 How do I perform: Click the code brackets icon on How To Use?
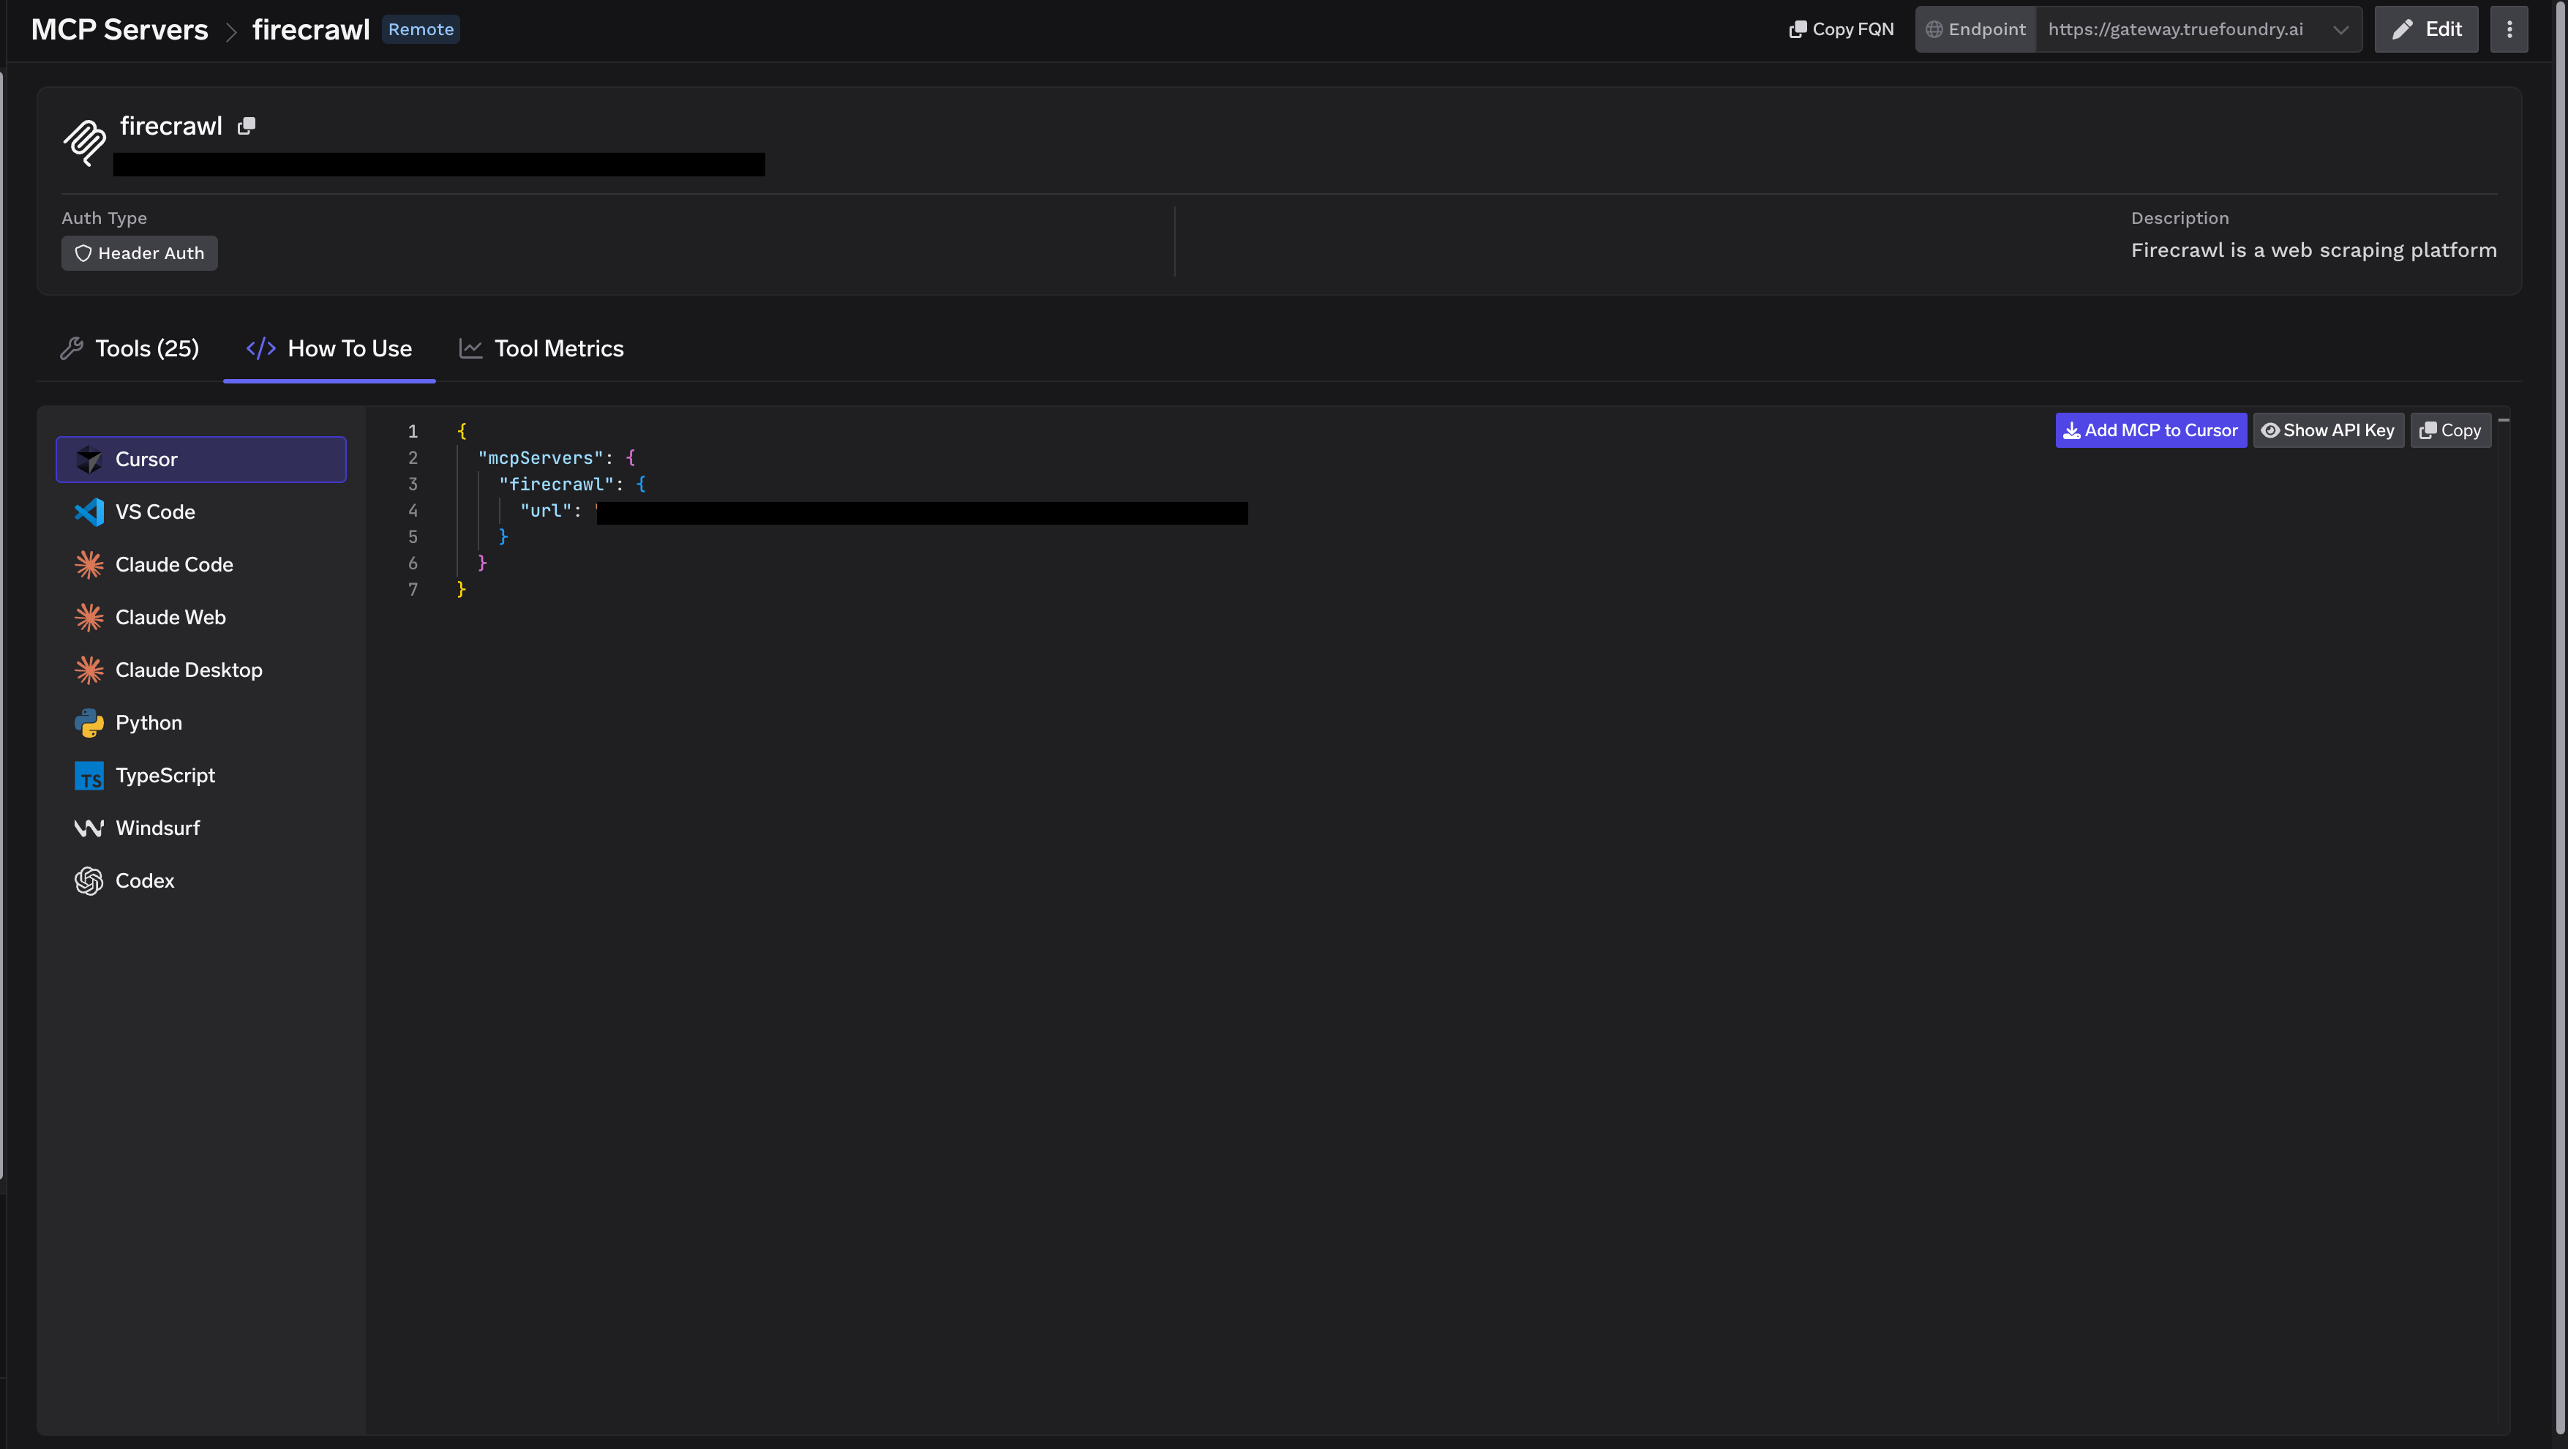(260, 348)
